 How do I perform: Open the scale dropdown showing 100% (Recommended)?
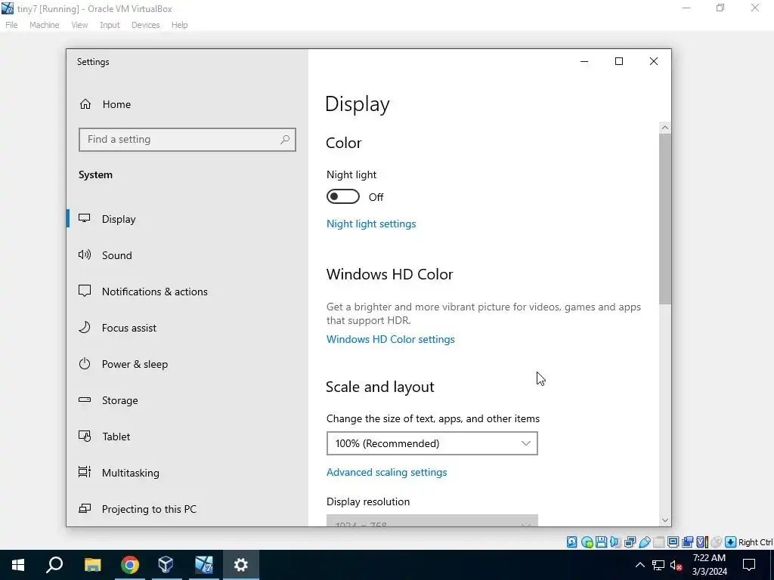432,443
